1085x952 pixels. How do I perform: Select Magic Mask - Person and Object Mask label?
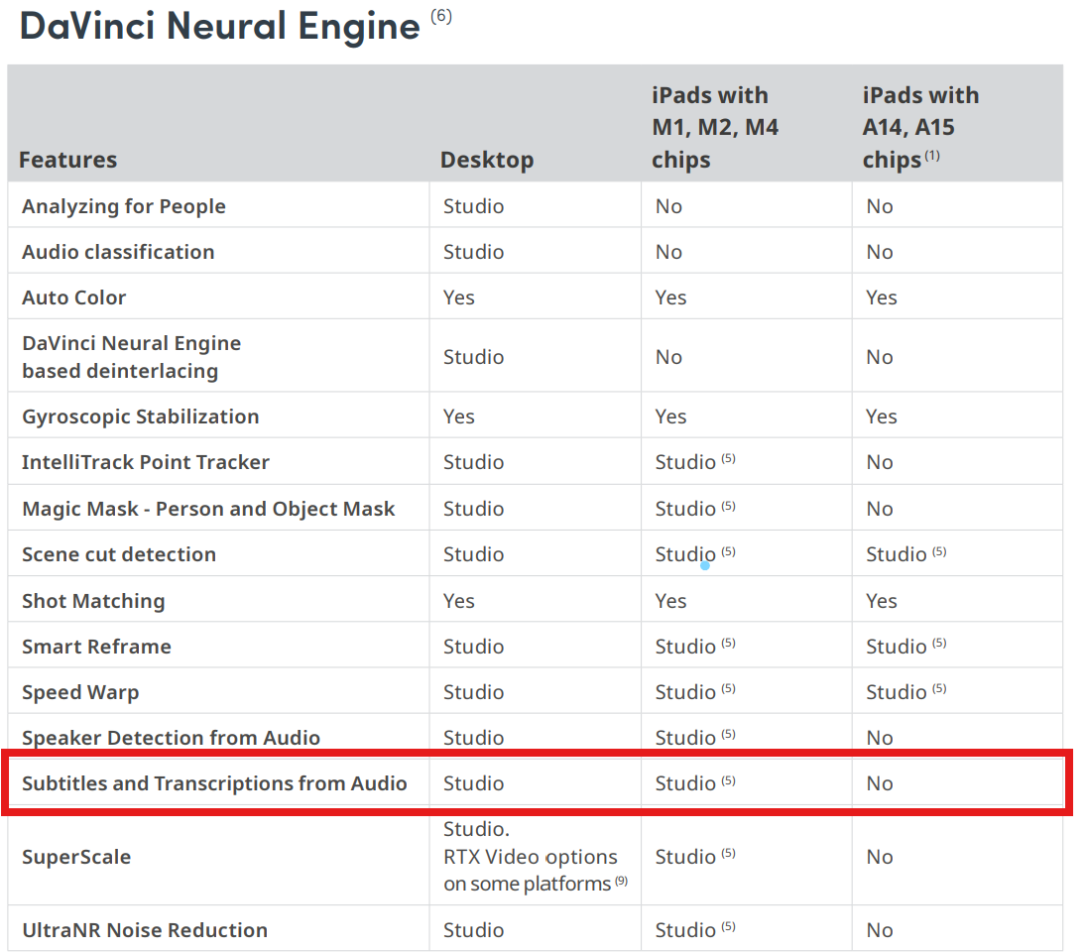coord(208,509)
